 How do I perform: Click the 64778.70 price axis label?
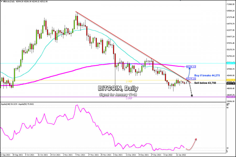coord(230,24)
